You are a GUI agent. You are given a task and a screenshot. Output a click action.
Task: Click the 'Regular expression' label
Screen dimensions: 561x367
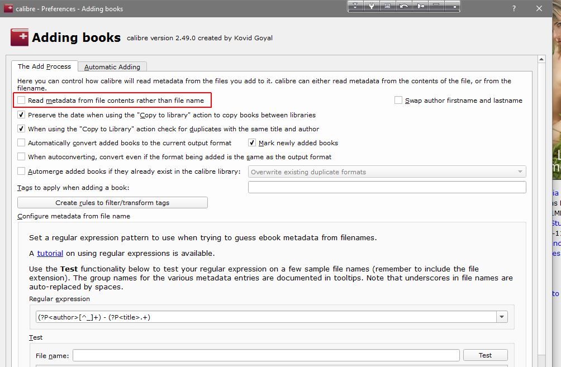pos(59,299)
